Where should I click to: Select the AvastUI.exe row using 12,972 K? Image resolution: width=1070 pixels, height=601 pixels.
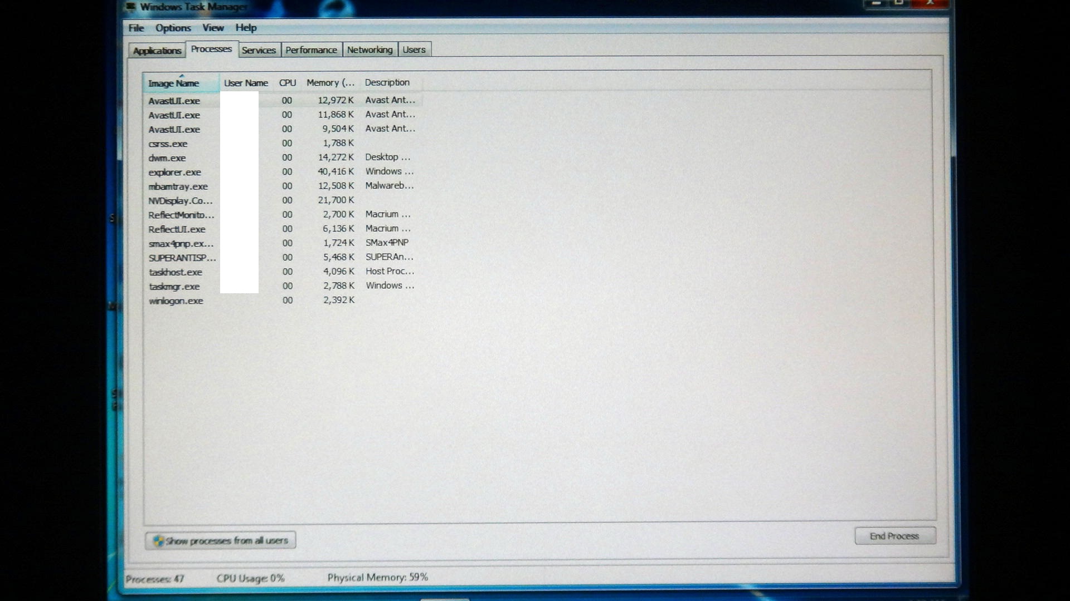point(283,101)
